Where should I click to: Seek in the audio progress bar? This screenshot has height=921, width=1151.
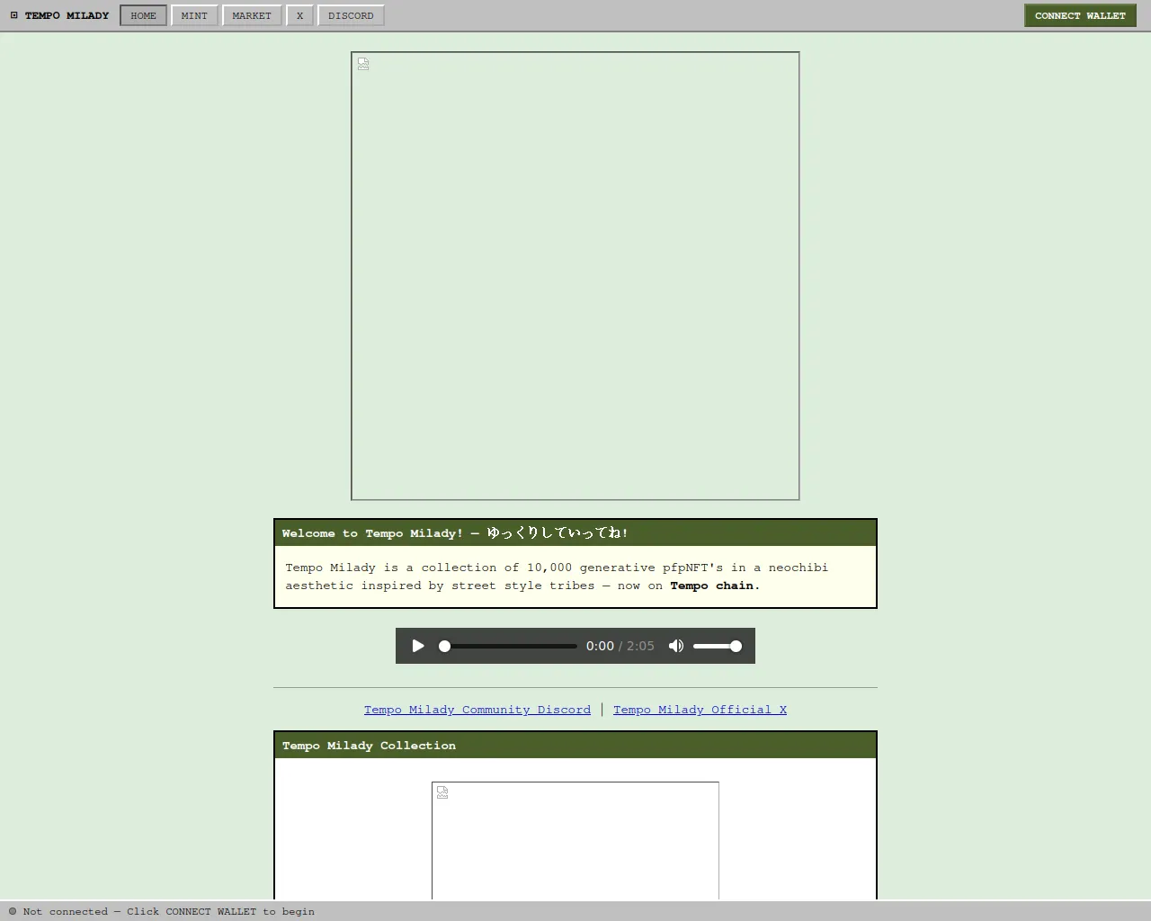510,646
